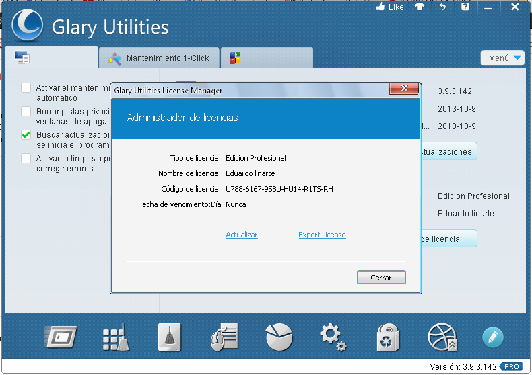The image size is (532, 375).
Task: Open the skins t-shirt icon
Action: tap(420, 7)
